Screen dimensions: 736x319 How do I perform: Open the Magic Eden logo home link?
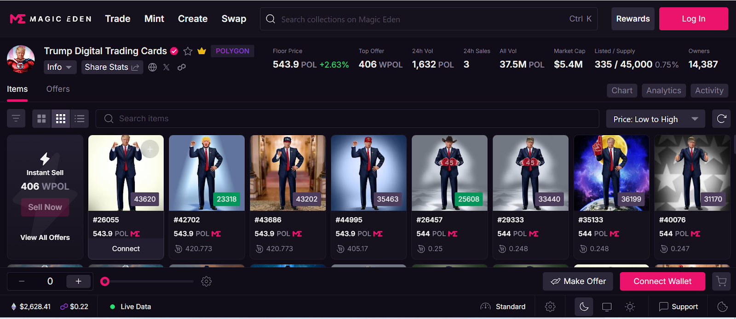(x=51, y=19)
